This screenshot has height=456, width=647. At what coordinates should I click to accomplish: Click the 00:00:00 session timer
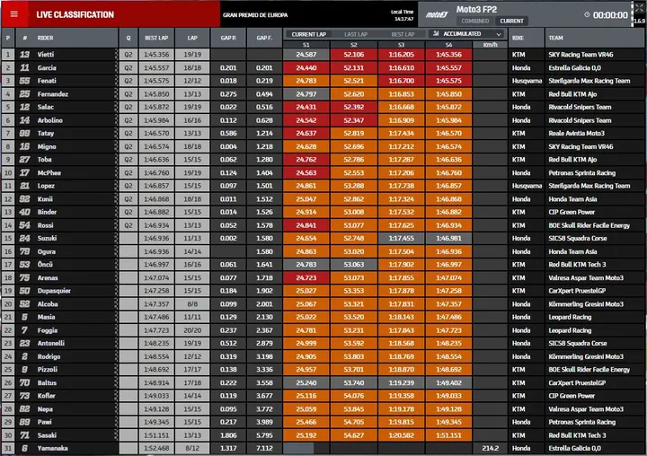pyautogui.click(x=610, y=15)
